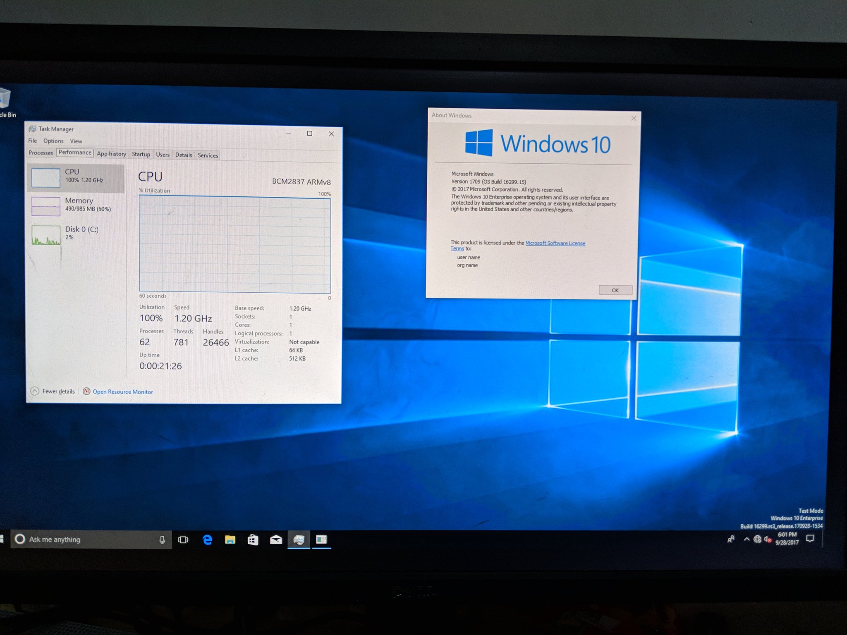Click OK in the About Windows dialog
Image resolution: width=847 pixels, height=635 pixels.
click(x=615, y=290)
